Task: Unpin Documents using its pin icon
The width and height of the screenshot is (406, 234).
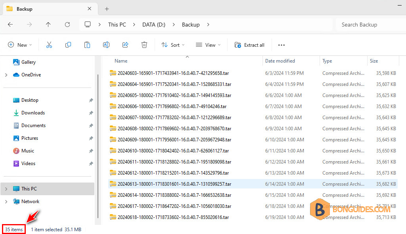Action: [91, 126]
